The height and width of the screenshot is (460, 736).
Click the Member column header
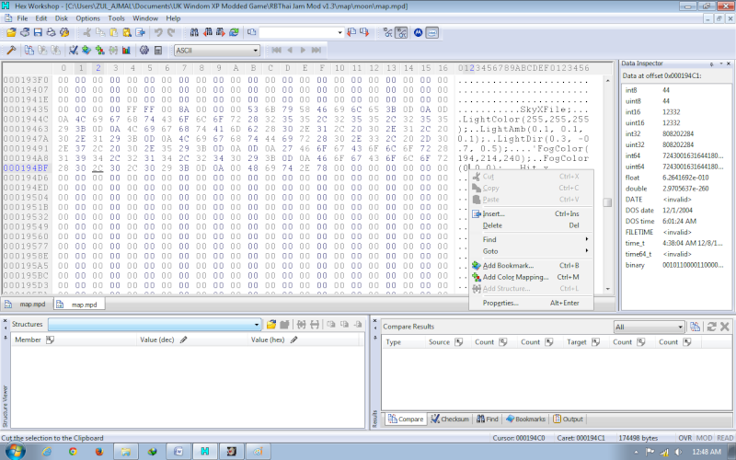(x=74, y=339)
